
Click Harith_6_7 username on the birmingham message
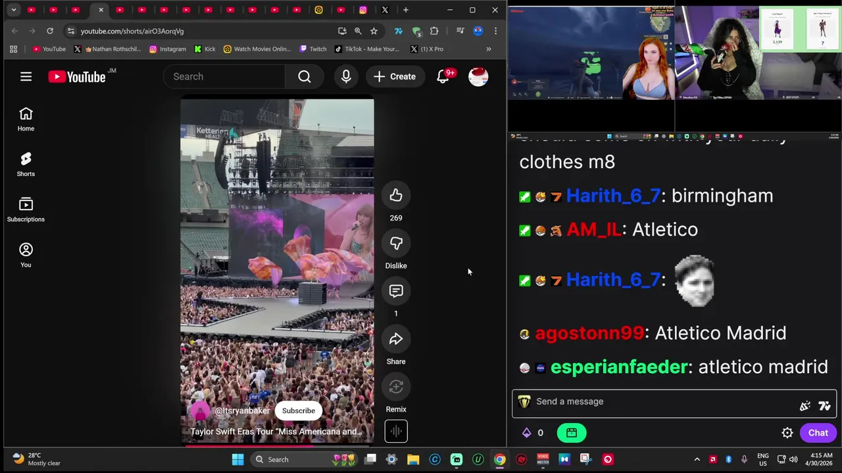pyautogui.click(x=613, y=196)
